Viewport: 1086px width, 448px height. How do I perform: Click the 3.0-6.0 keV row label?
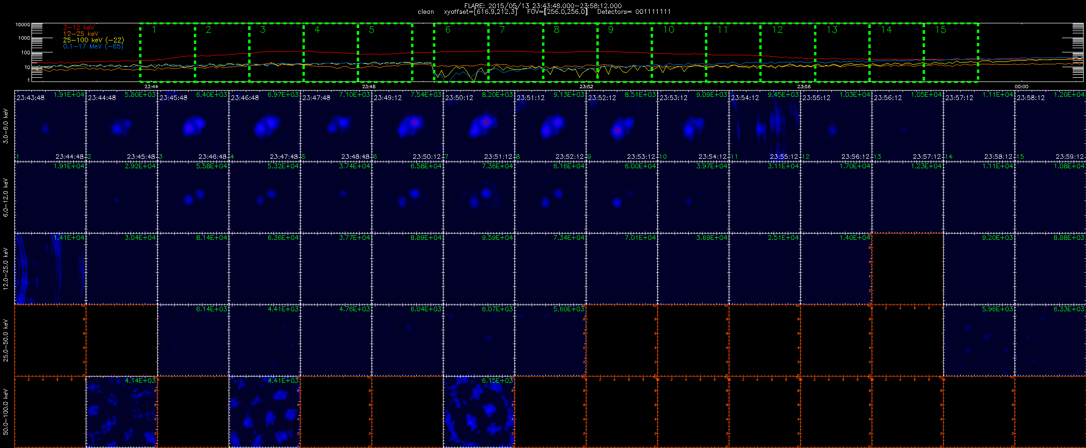pyautogui.click(x=6, y=126)
